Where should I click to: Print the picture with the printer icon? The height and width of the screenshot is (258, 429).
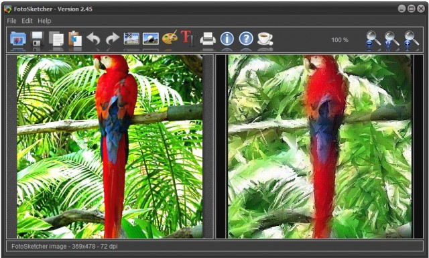point(208,39)
